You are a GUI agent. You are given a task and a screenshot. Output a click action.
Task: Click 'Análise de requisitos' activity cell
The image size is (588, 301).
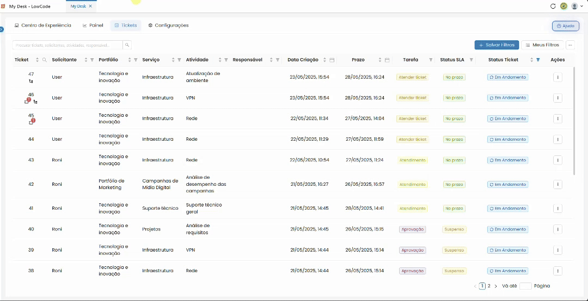pyautogui.click(x=198, y=229)
